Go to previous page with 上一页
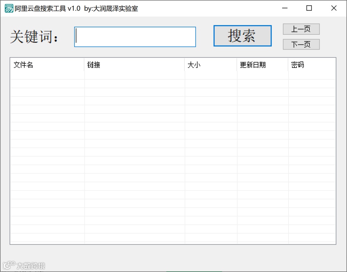Screen dimensions: 347x272 click(301, 29)
